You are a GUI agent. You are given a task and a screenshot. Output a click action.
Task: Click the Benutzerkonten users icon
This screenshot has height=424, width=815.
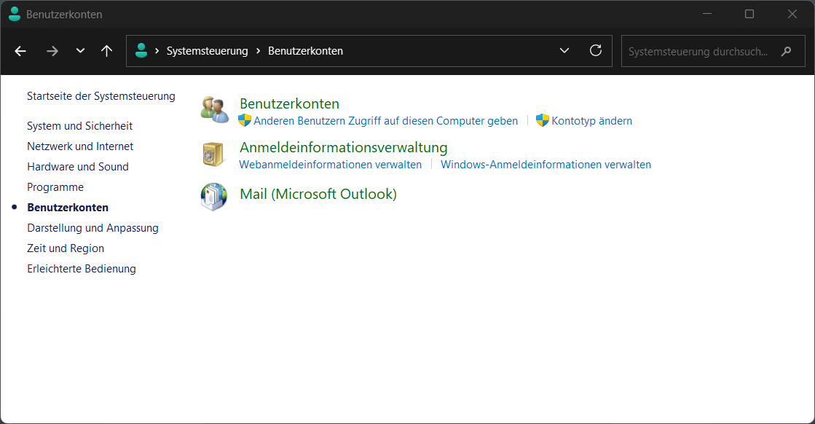(x=215, y=109)
